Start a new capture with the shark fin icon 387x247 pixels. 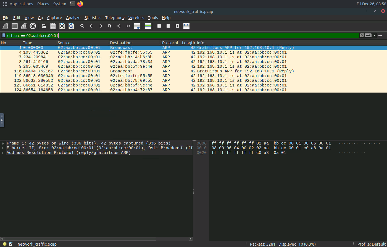(6, 26)
